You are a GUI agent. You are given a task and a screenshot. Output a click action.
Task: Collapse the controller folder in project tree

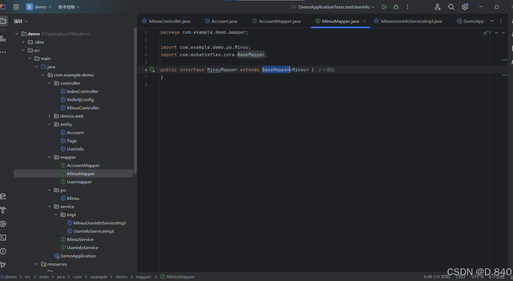click(x=49, y=83)
